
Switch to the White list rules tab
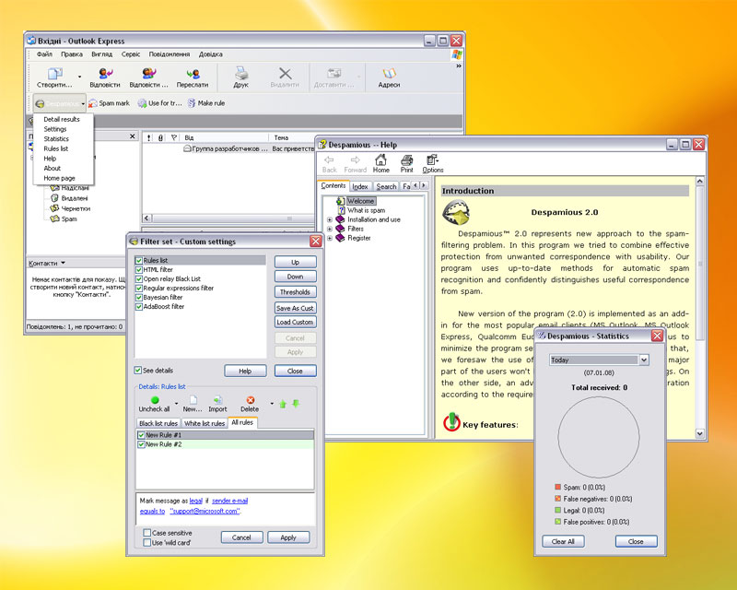pyautogui.click(x=205, y=423)
